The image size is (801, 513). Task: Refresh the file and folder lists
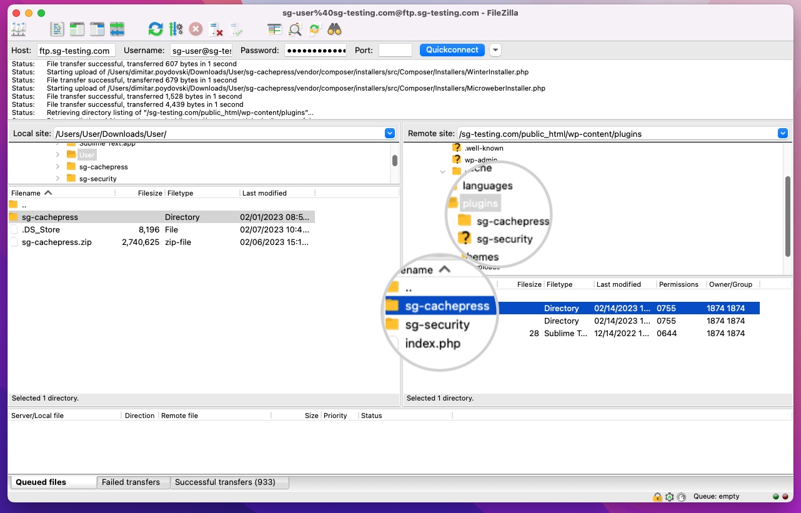tap(156, 29)
